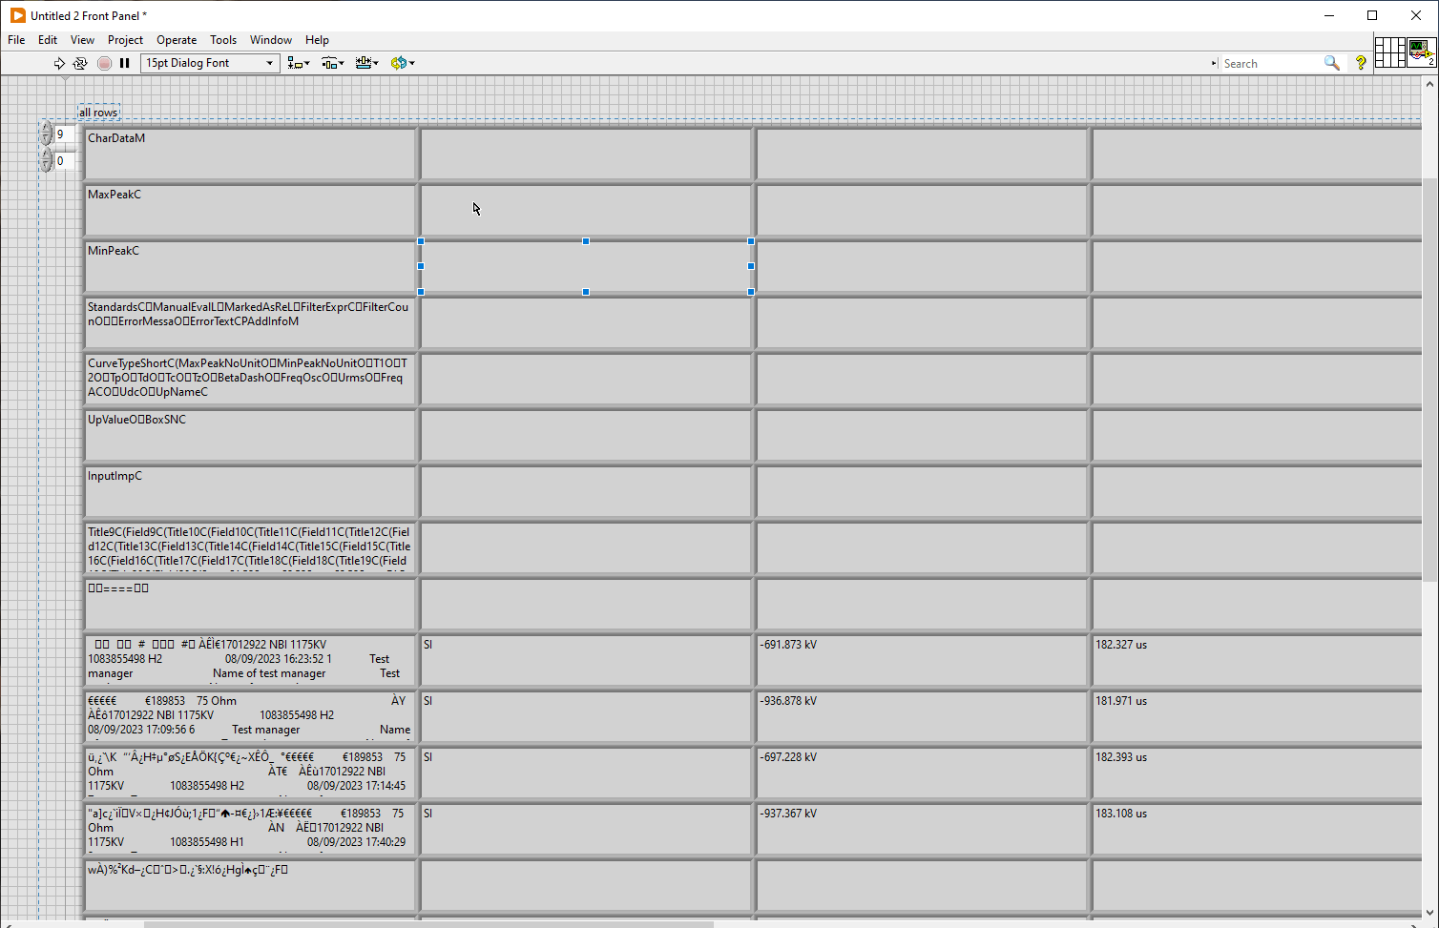The width and height of the screenshot is (1439, 928).
Task: Open the Distribute Objects dropdown
Action: pyautogui.click(x=332, y=63)
